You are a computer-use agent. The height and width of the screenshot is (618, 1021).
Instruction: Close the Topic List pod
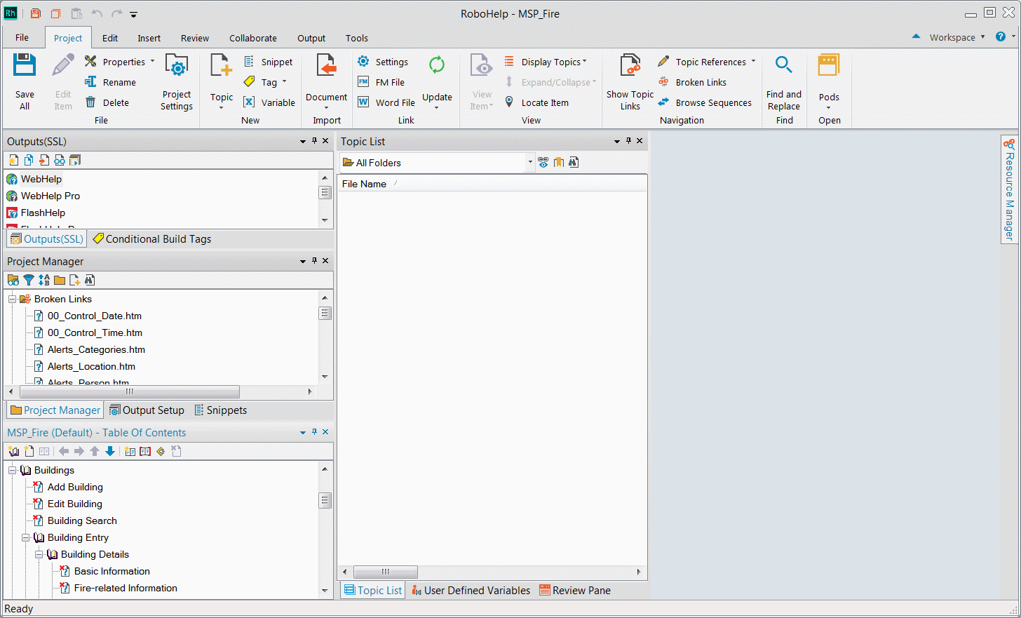pos(640,140)
